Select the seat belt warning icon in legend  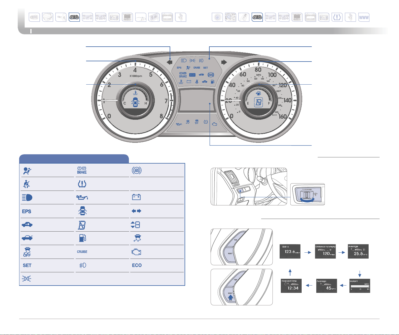pyautogui.click(x=26, y=184)
